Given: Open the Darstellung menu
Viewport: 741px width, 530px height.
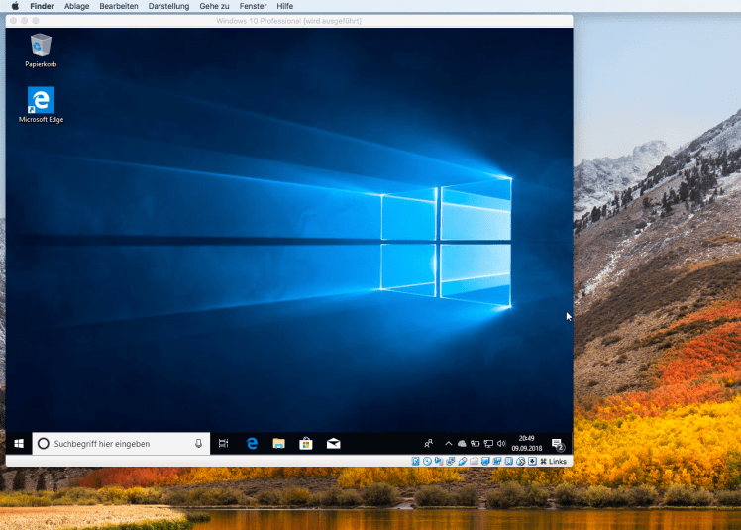Looking at the screenshot, I should pyautogui.click(x=168, y=6).
